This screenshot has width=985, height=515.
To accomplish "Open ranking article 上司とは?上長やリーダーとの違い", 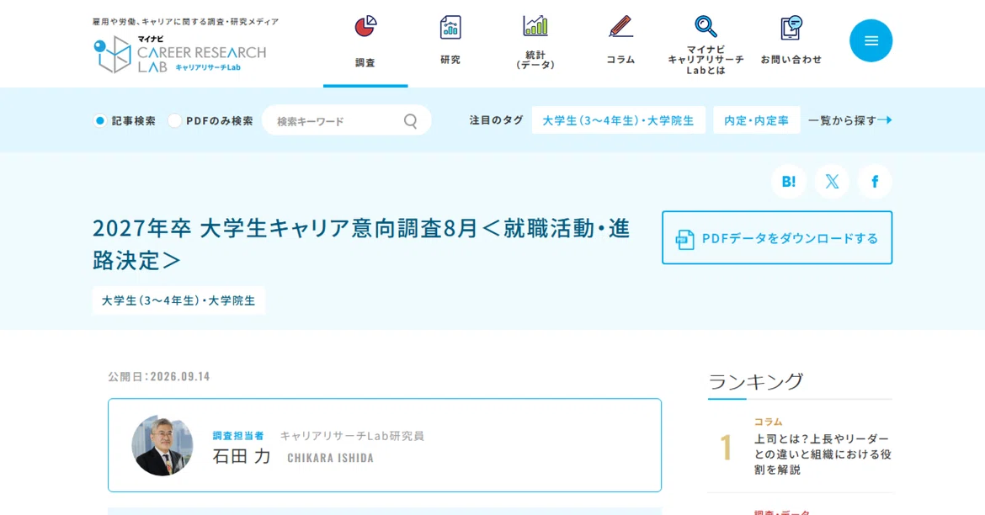I will pos(823,454).
